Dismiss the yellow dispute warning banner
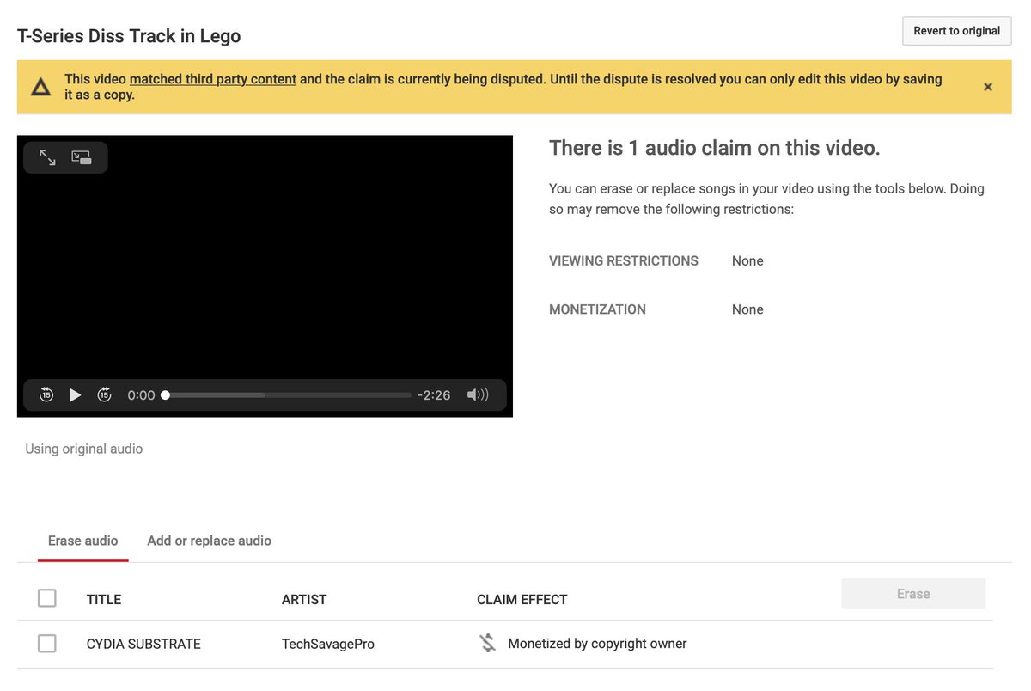 (988, 87)
